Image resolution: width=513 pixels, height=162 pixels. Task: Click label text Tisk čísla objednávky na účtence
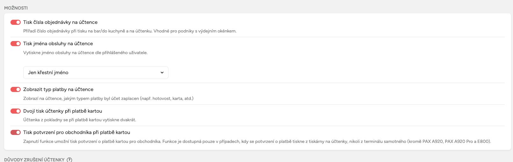click(60, 22)
